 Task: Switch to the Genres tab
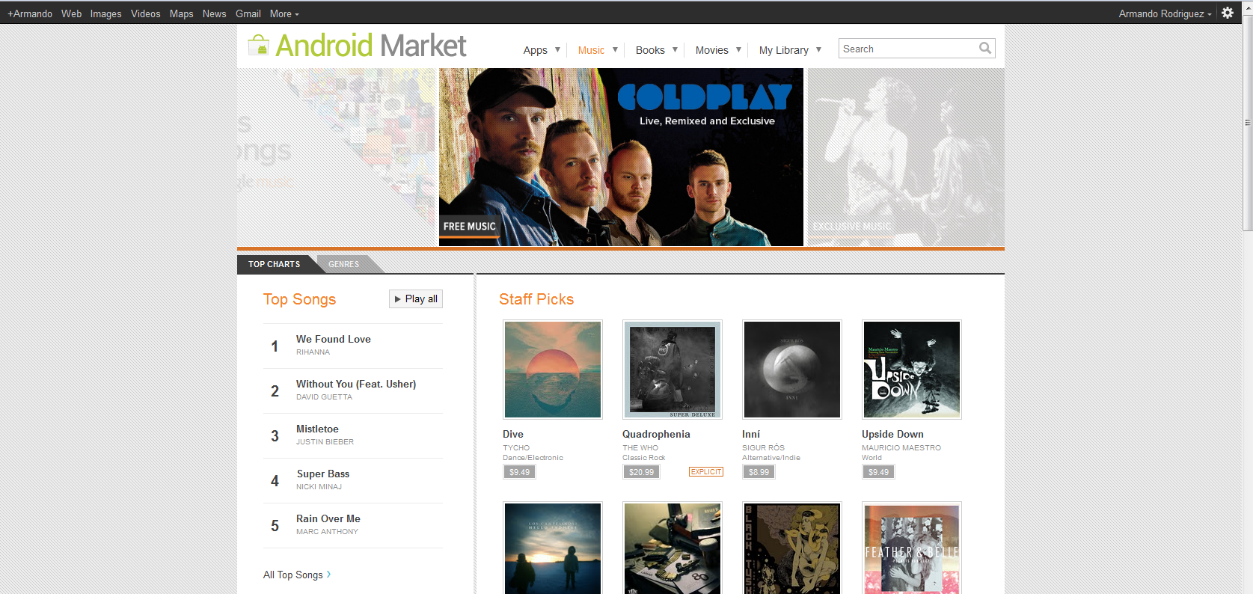(x=343, y=264)
